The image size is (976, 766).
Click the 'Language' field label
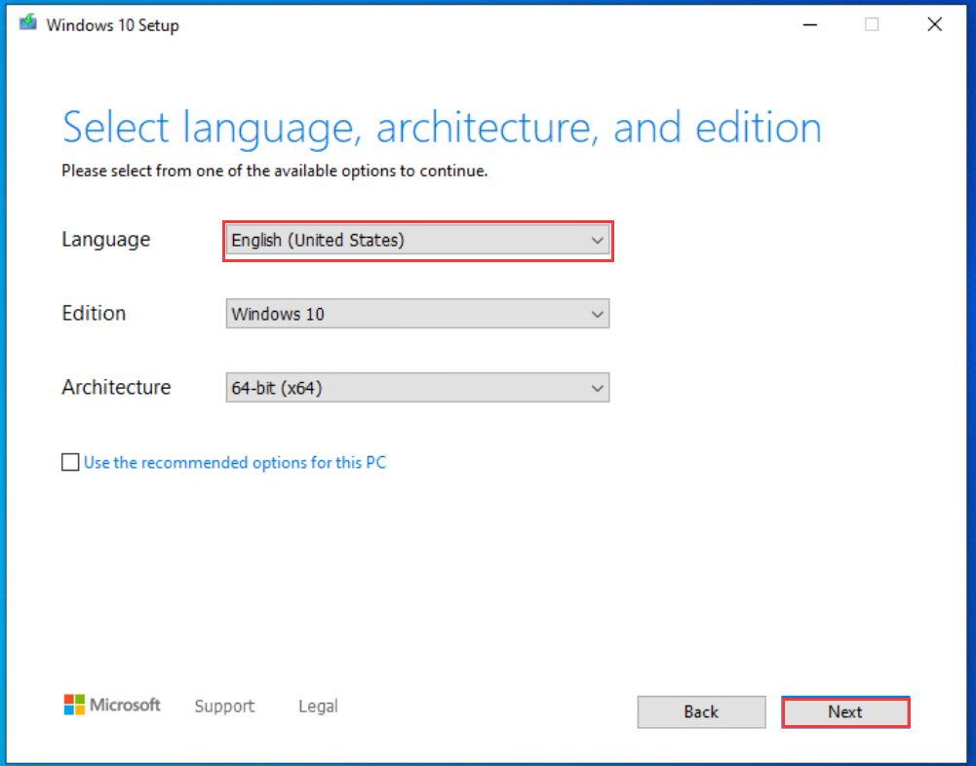(x=106, y=240)
